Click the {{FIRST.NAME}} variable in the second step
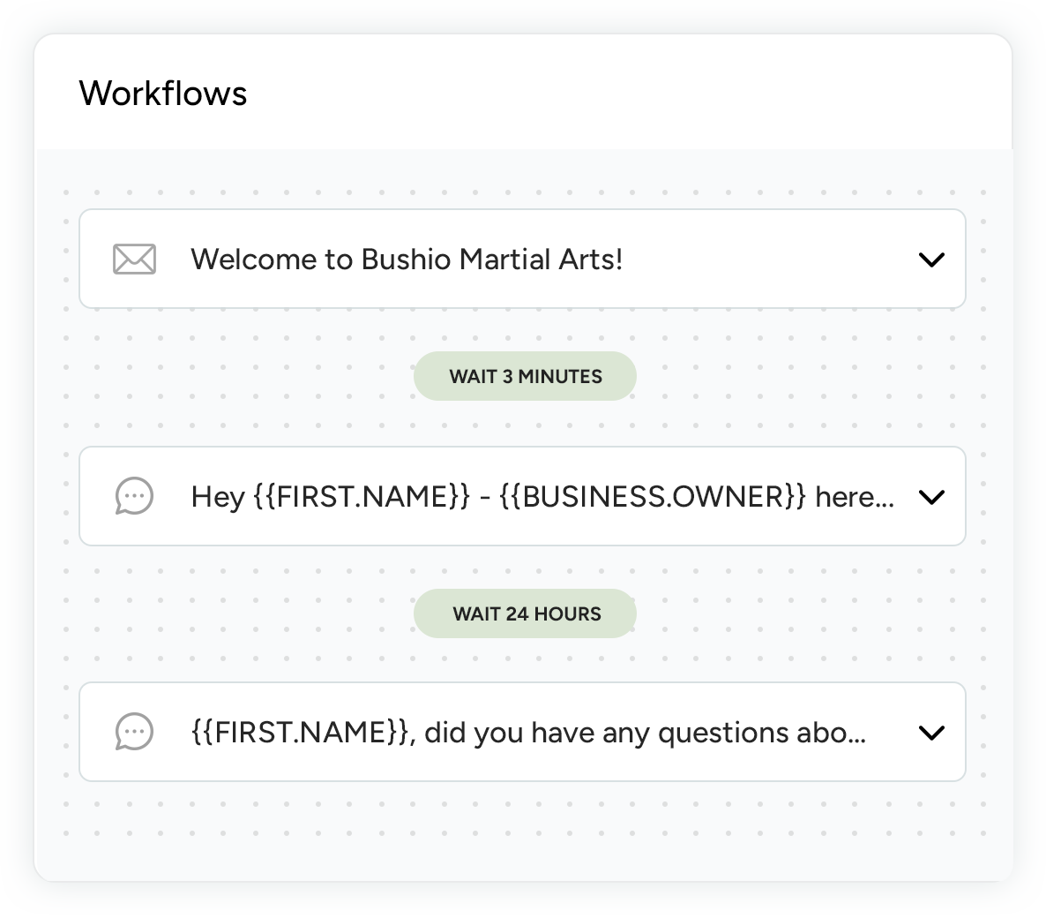The width and height of the screenshot is (1046, 918). click(362, 497)
